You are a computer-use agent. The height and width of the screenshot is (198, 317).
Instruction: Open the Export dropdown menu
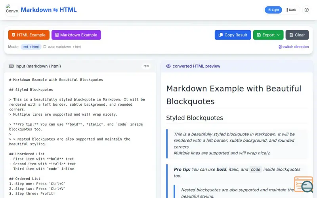pos(268,35)
